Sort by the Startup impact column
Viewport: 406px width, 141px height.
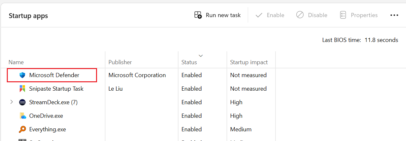point(249,62)
